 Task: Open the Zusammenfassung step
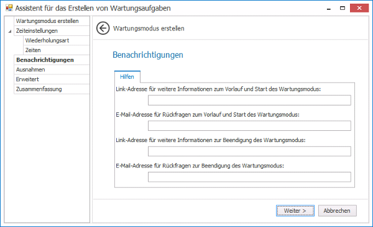click(52, 89)
